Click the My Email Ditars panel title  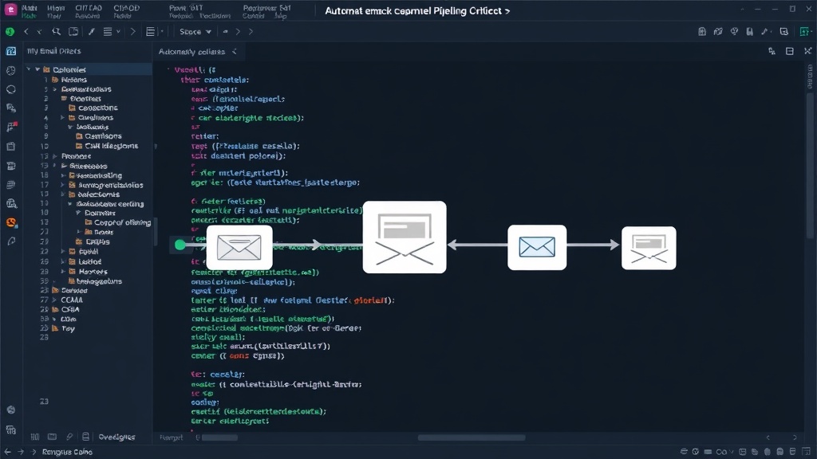tap(53, 51)
